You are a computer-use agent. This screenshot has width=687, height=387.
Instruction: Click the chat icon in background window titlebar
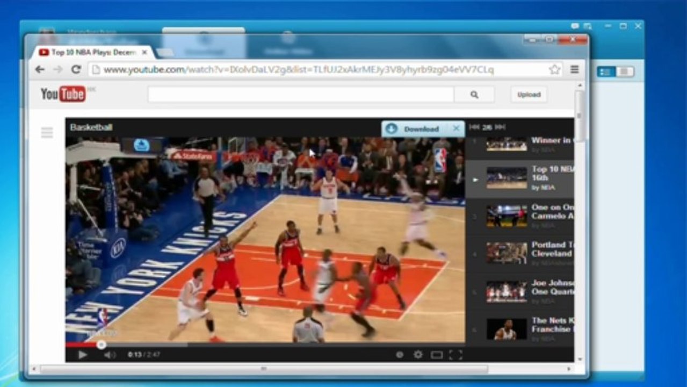(575, 26)
